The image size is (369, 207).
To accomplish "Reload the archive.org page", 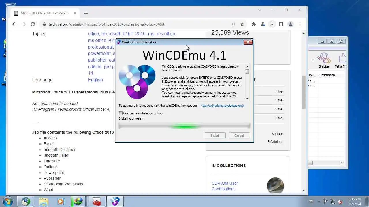I will click(x=33, y=24).
